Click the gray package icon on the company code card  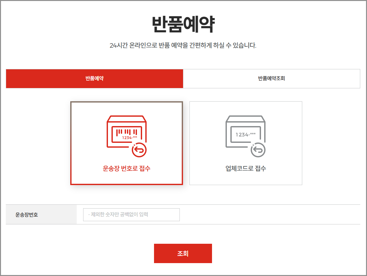click(246, 131)
